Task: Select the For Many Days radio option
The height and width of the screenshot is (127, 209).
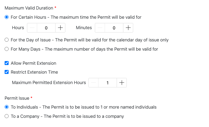Action: pos(7,49)
